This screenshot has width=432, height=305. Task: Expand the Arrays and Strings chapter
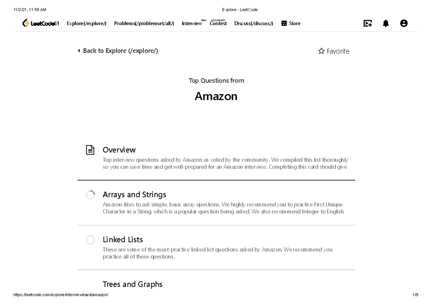click(x=134, y=195)
